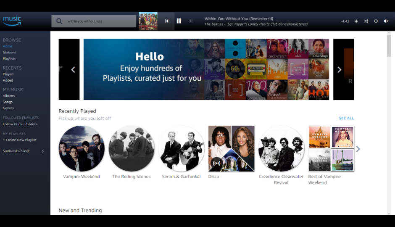Open Stations in sidebar
This screenshot has width=395, height=227.
[x=9, y=52]
